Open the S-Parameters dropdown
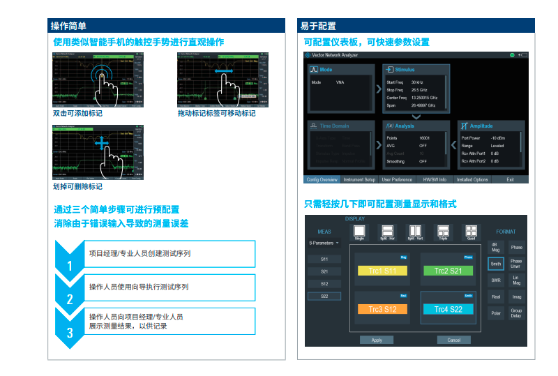The width and height of the screenshot is (558, 376). tap(324, 243)
